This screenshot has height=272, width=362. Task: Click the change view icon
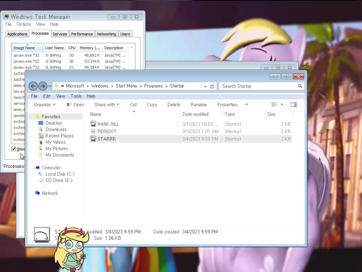click(x=274, y=104)
